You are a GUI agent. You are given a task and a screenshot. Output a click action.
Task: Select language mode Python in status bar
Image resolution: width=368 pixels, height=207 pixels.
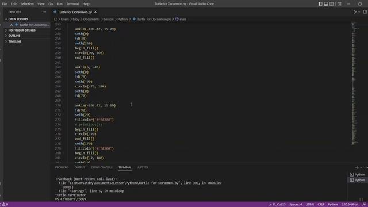[333, 205]
